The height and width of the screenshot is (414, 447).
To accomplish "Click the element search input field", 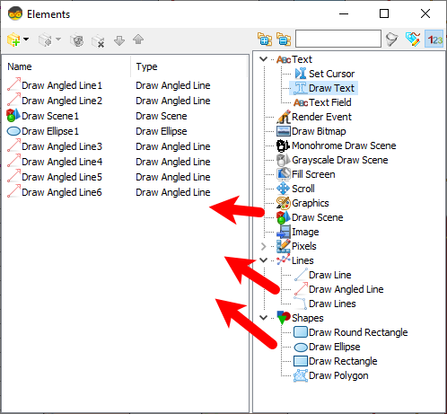I will [338, 39].
